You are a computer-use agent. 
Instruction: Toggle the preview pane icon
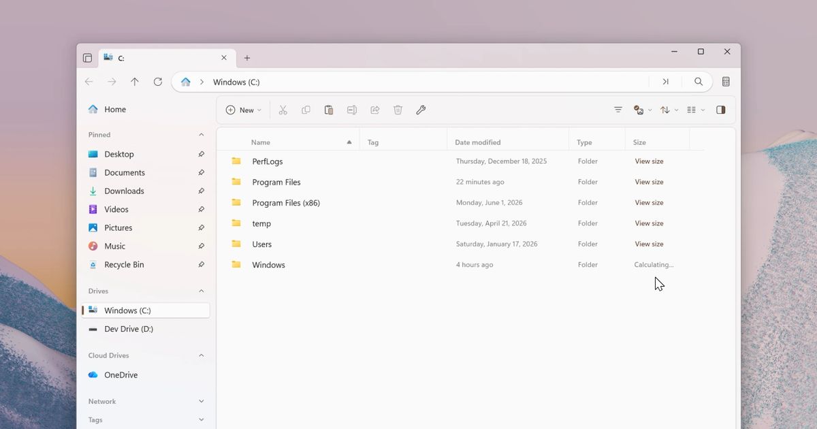721,110
